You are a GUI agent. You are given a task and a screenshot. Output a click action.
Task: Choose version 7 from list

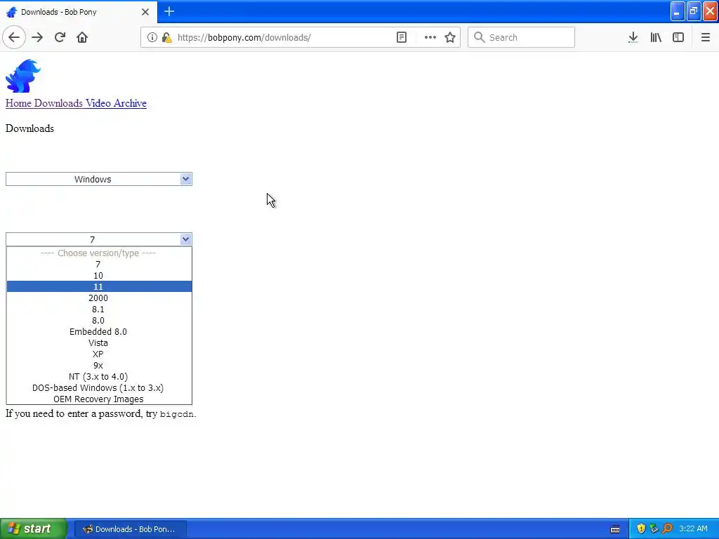pyautogui.click(x=98, y=265)
